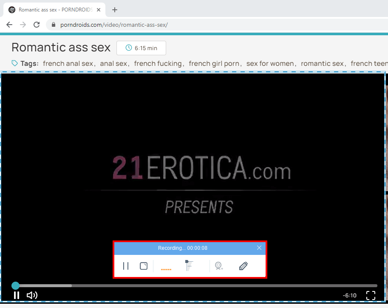Screen dimensions: 388x308
Task: Mute the video with the speaker icon
Action: [32, 295]
